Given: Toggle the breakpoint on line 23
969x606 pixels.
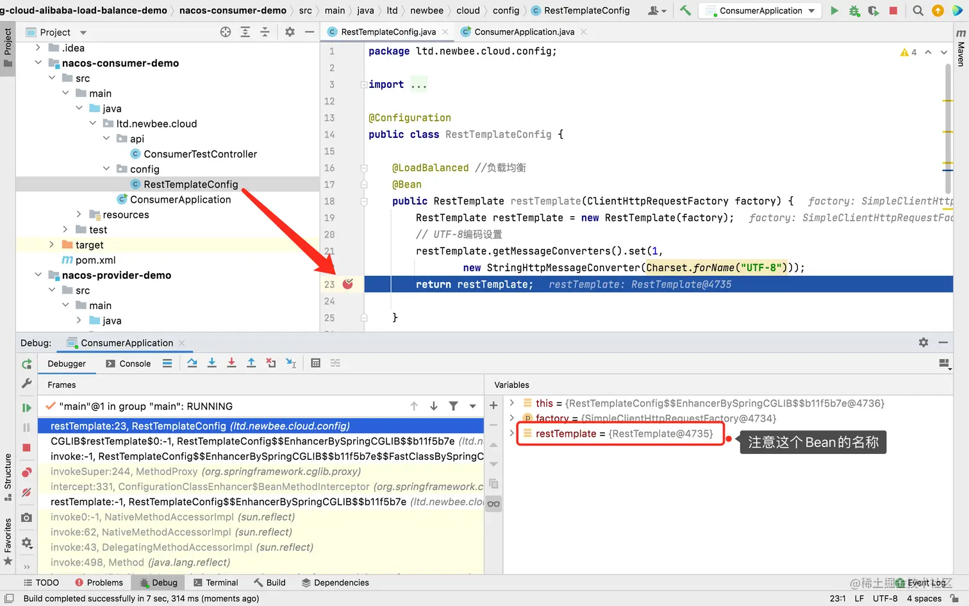Looking at the screenshot, I should 348,284.
